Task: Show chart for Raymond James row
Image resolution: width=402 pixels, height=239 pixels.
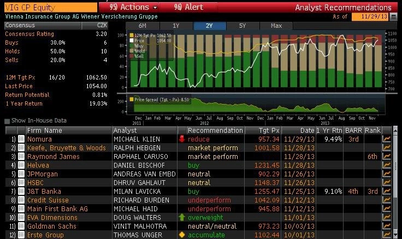Action: click(x=386, y=156)
